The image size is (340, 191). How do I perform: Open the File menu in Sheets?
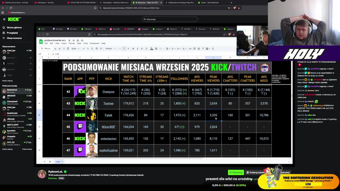pyautogui.click(x=46, y=43)
